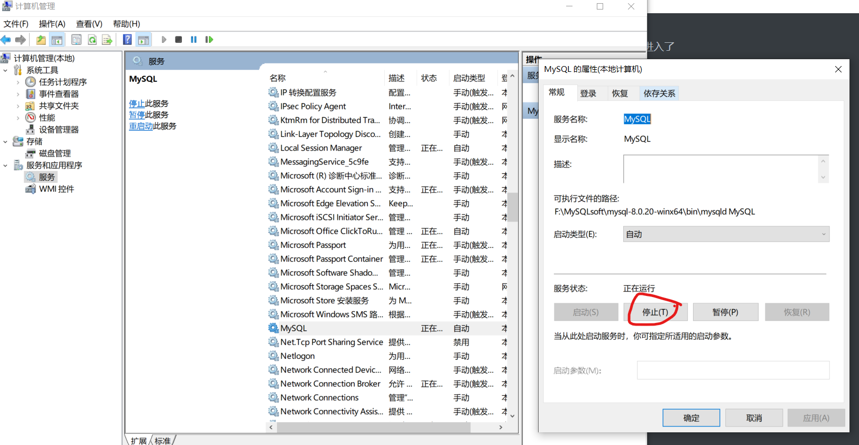859x445 pixels.
Task: Expand the 任务计划程序 node arrow
Action: point(18,82)
